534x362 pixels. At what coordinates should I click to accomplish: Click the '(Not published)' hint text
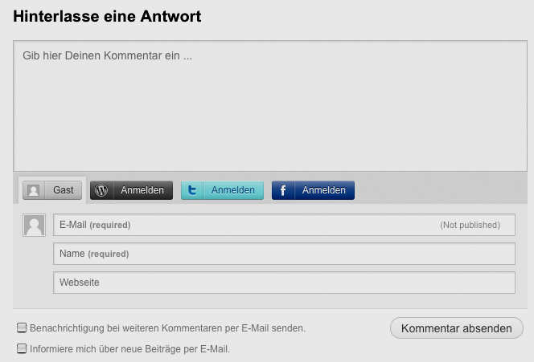click(470, 226)
